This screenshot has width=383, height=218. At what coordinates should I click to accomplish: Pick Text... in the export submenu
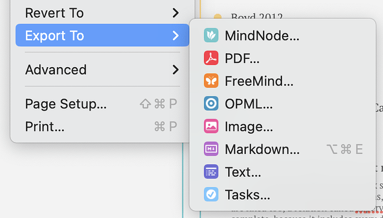tap(283, 171)
